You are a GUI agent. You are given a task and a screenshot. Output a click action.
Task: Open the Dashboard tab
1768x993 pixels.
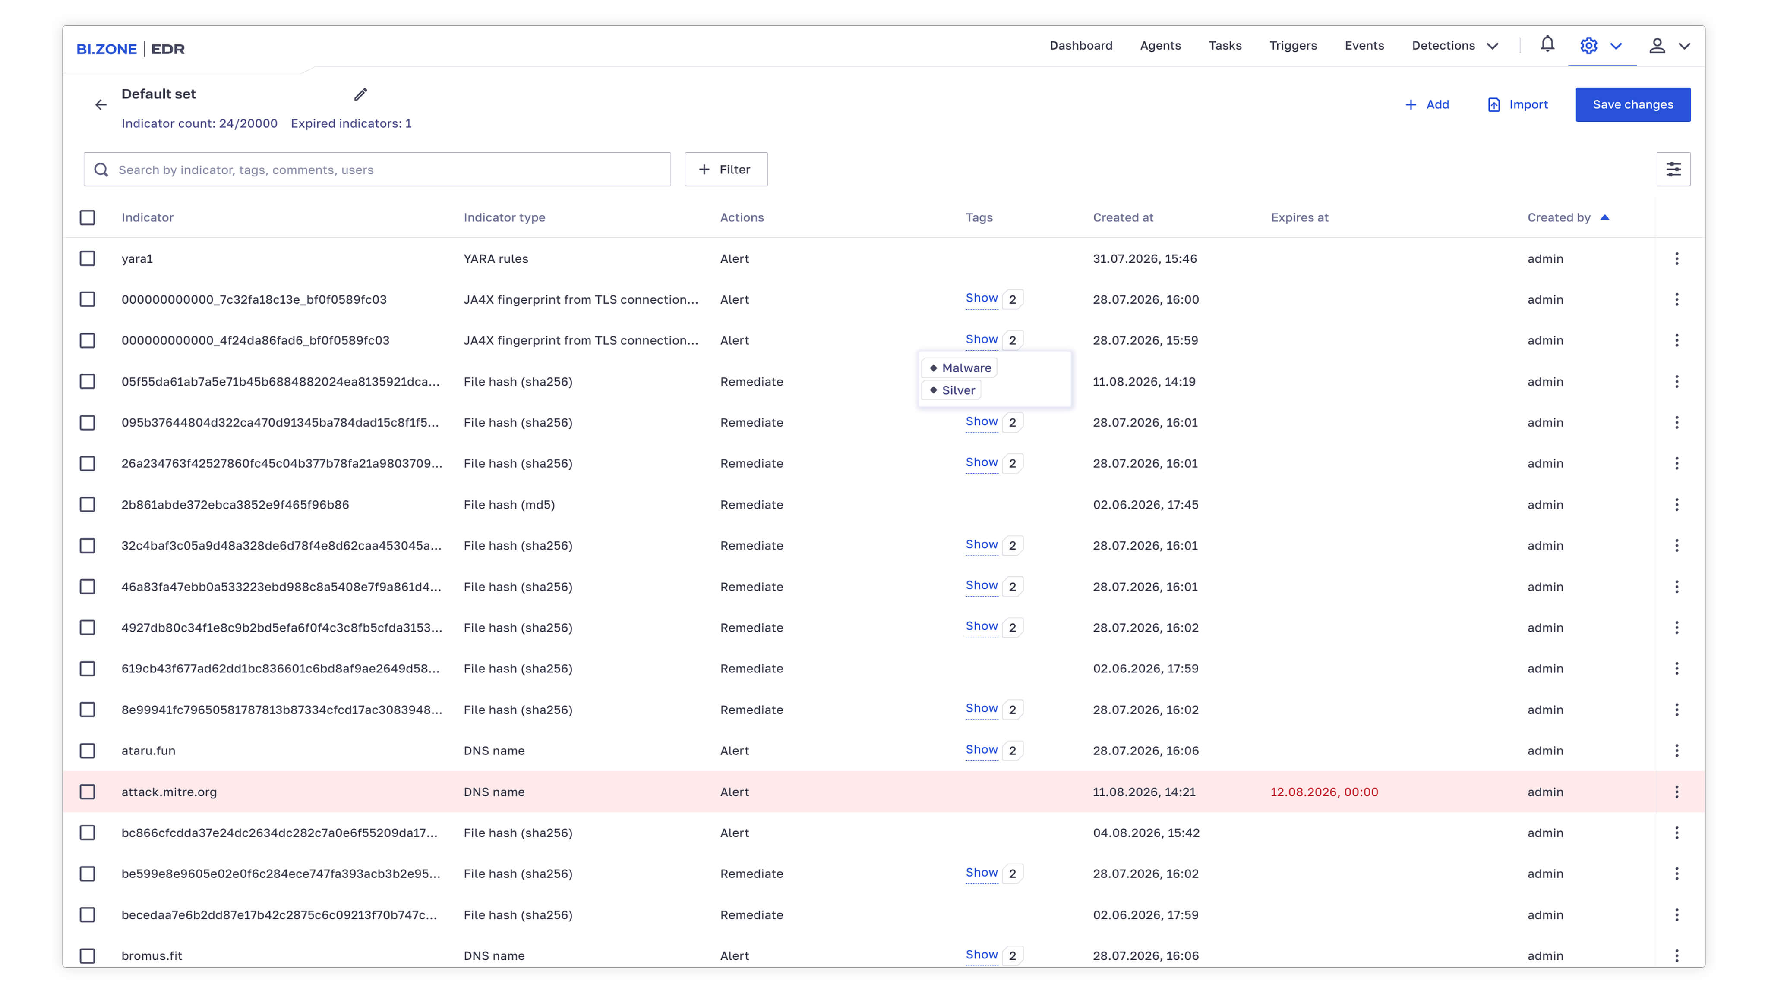click(1081, 46)
